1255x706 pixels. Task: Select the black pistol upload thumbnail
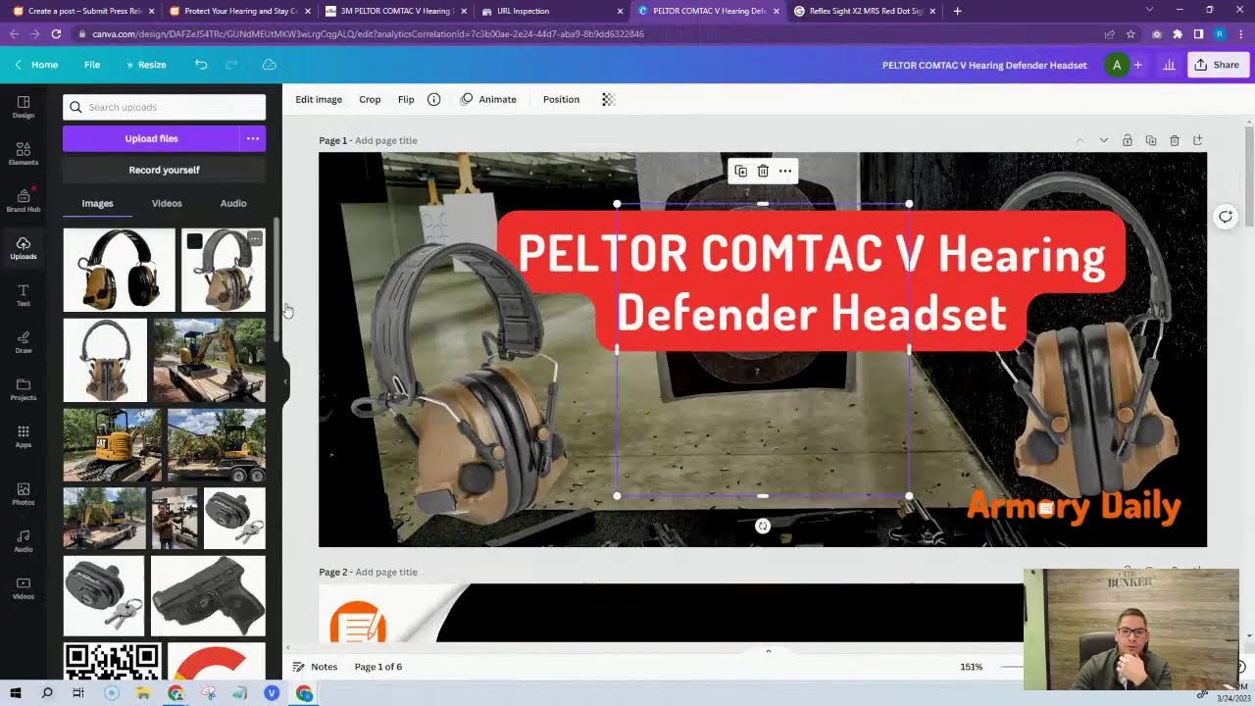208,595
